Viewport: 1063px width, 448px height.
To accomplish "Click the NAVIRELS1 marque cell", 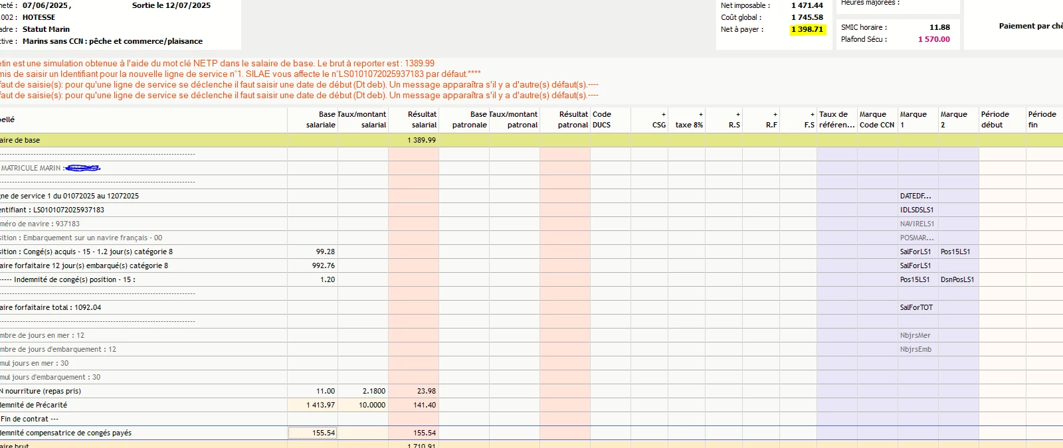I will tap(918, 224).
